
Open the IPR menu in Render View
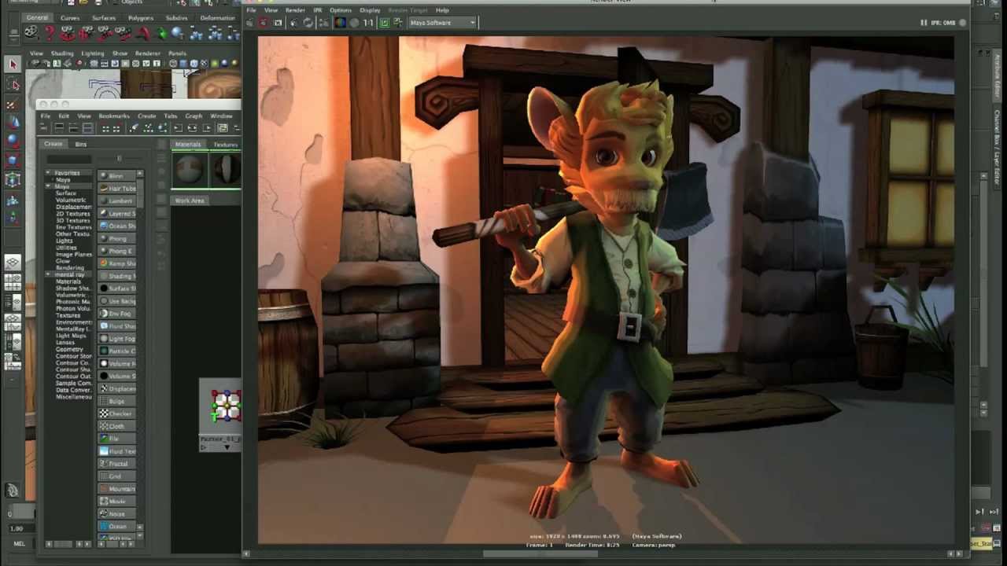(318, 10)
